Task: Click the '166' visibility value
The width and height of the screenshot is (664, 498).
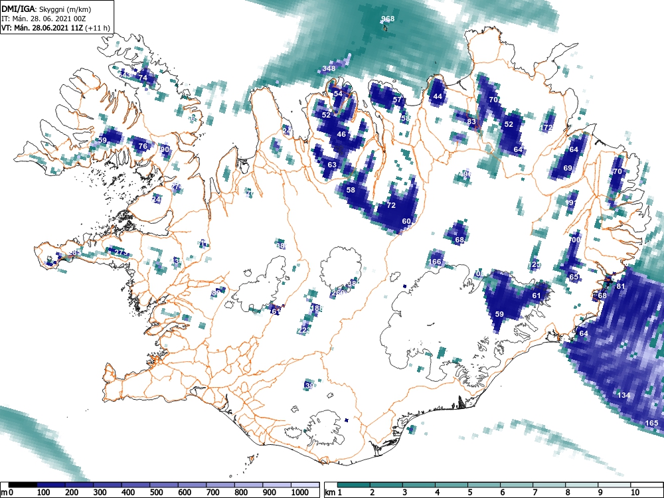Action: coord(435,262)
